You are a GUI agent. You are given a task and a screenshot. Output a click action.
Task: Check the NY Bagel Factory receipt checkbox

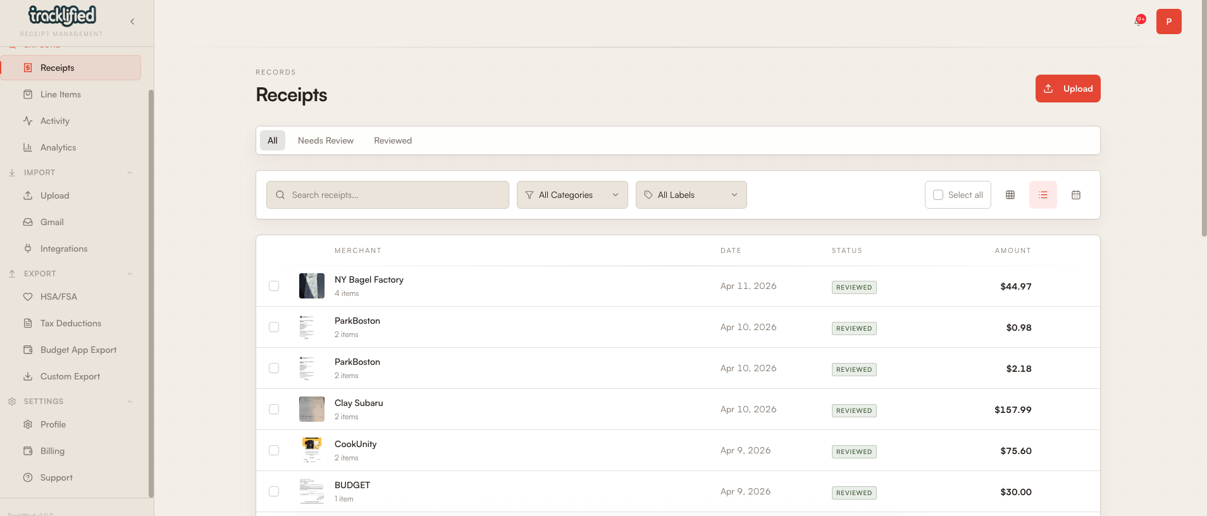tap(274, 286)
